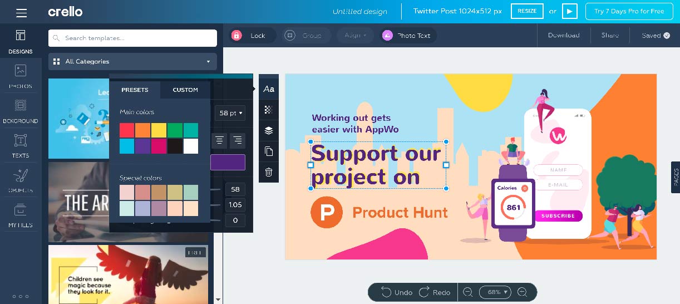The width and height of the screenshot is (680, 304).
Task: Pick the teal main color swatch
Action: [x=191, y=130]
